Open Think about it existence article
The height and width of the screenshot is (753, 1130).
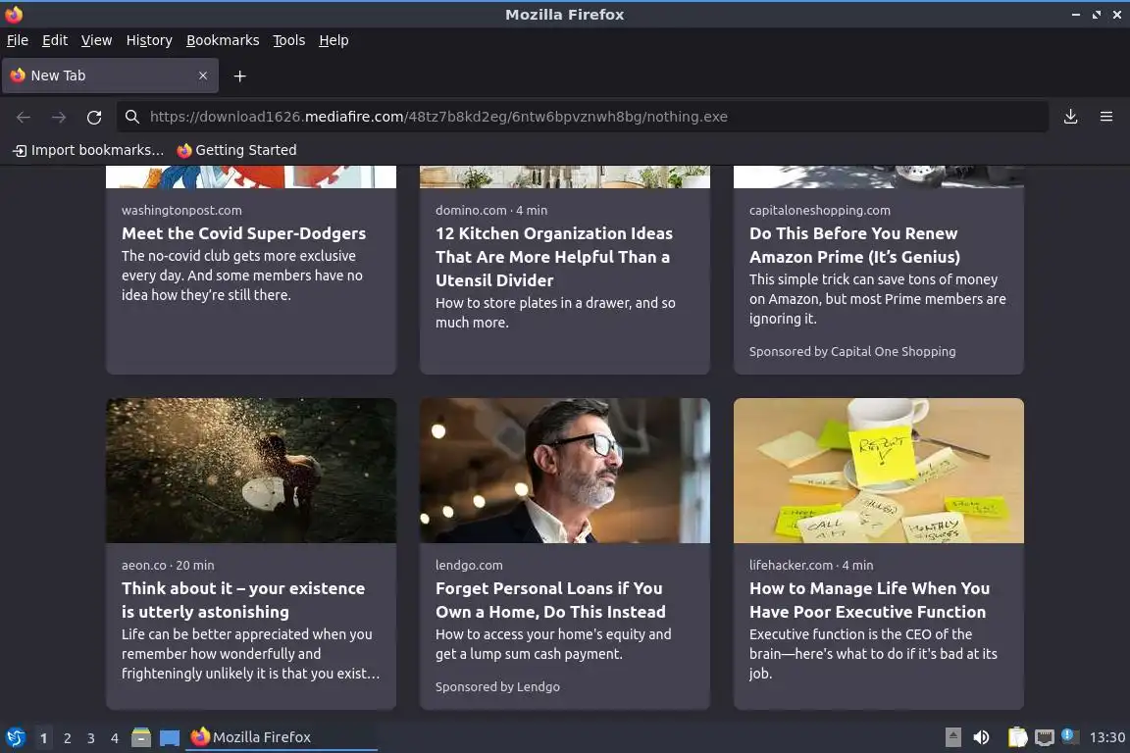coord(243,599)
